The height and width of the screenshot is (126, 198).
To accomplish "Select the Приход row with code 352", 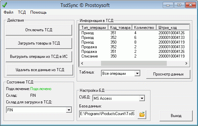I will click(x=134, y=38).
